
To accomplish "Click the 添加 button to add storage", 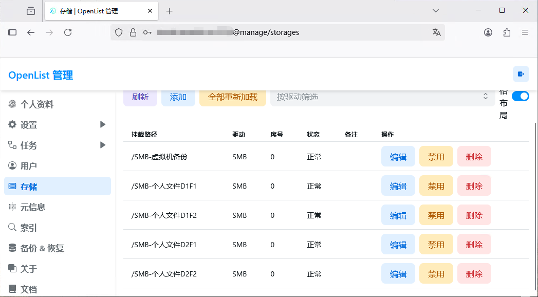I will [178, 97].
